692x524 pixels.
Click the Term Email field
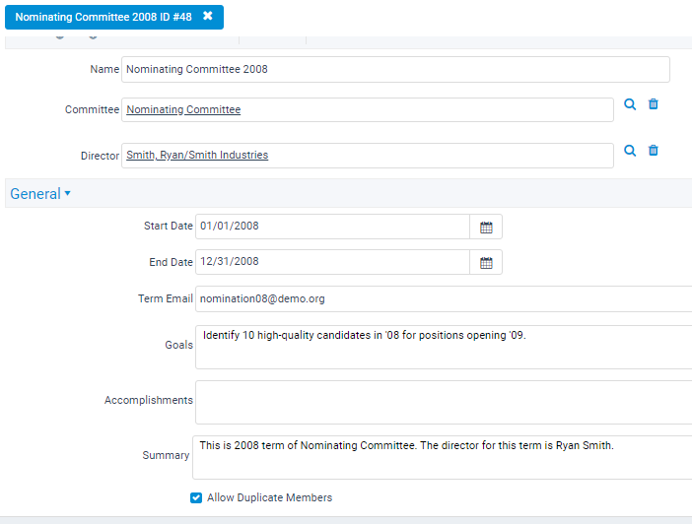point(444,298)
